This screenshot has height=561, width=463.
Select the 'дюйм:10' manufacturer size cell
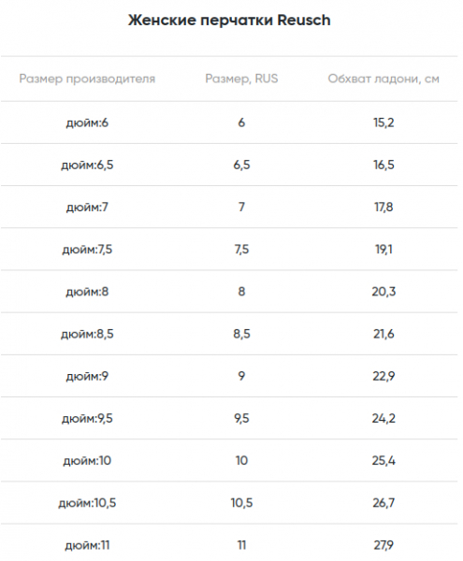coord(87,461)
